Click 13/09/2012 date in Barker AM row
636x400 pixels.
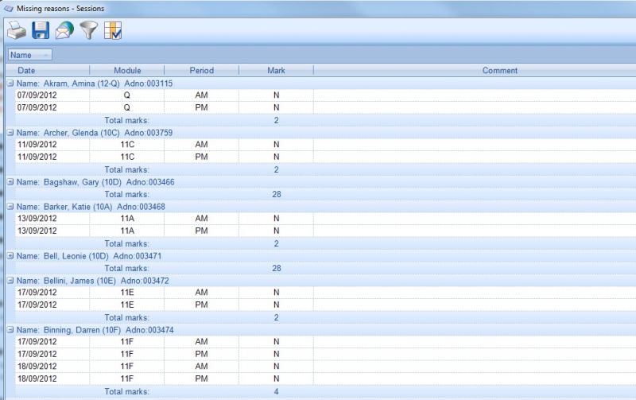pos(37,218)
